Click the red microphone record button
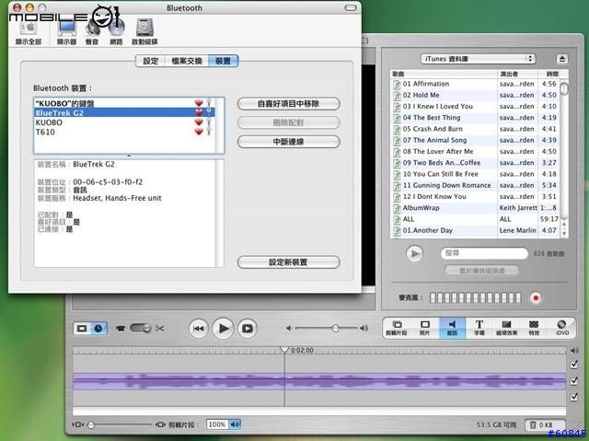 coord(536,298)
